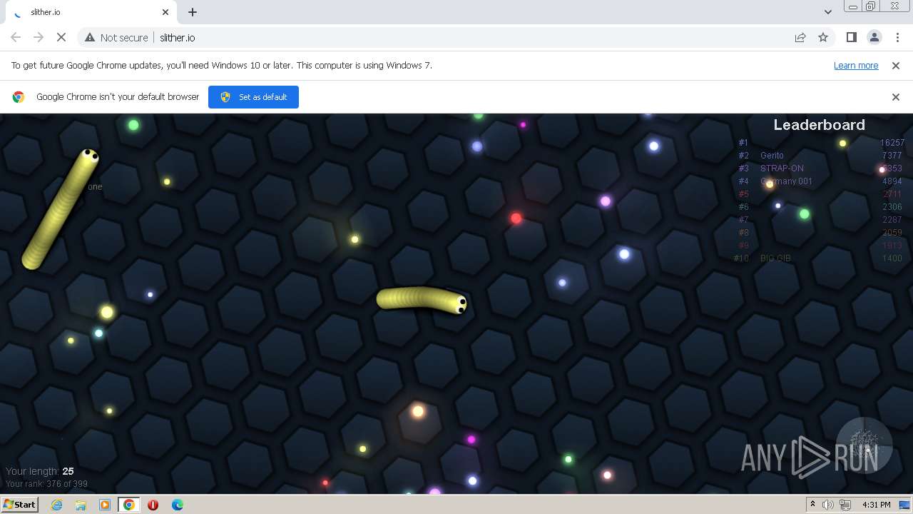The height and width of the screenshot is (514, 913).
Task: Click the score 7377
Action: click(892, 156)
